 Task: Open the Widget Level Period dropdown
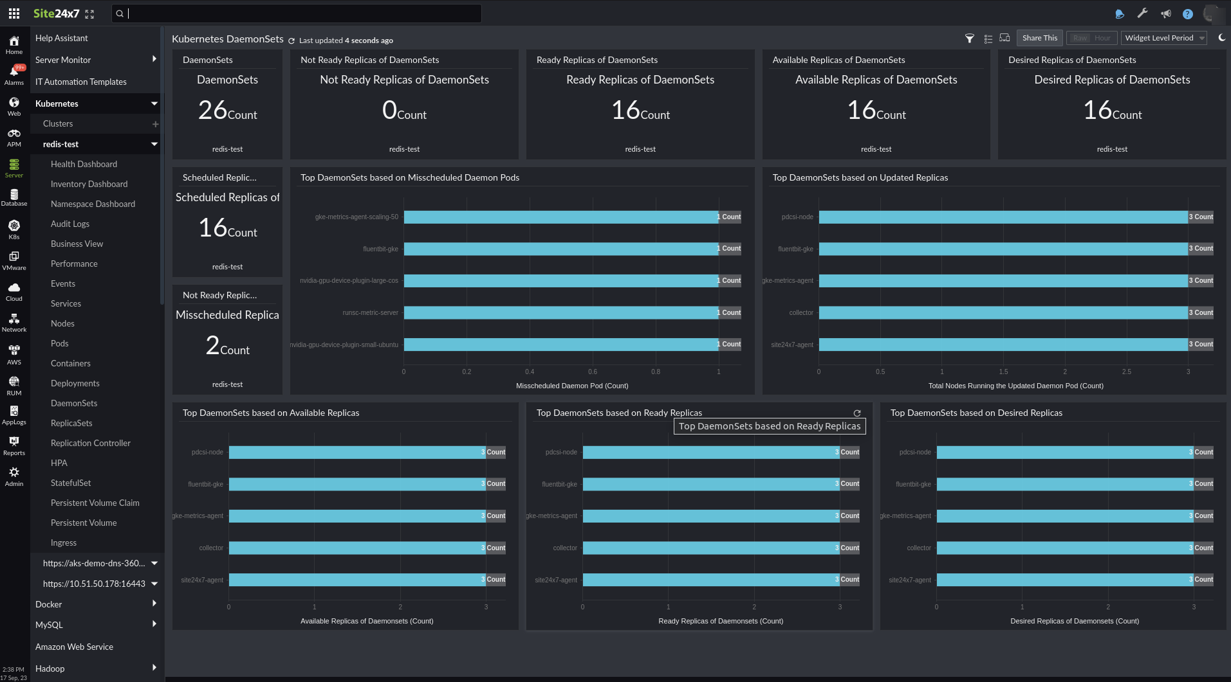[x=1164, y=38]
